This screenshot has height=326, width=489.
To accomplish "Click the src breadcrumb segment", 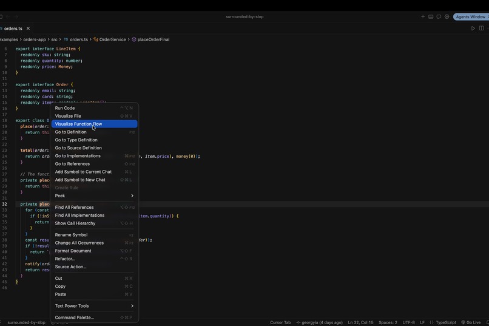I will (x=54, y=39).
